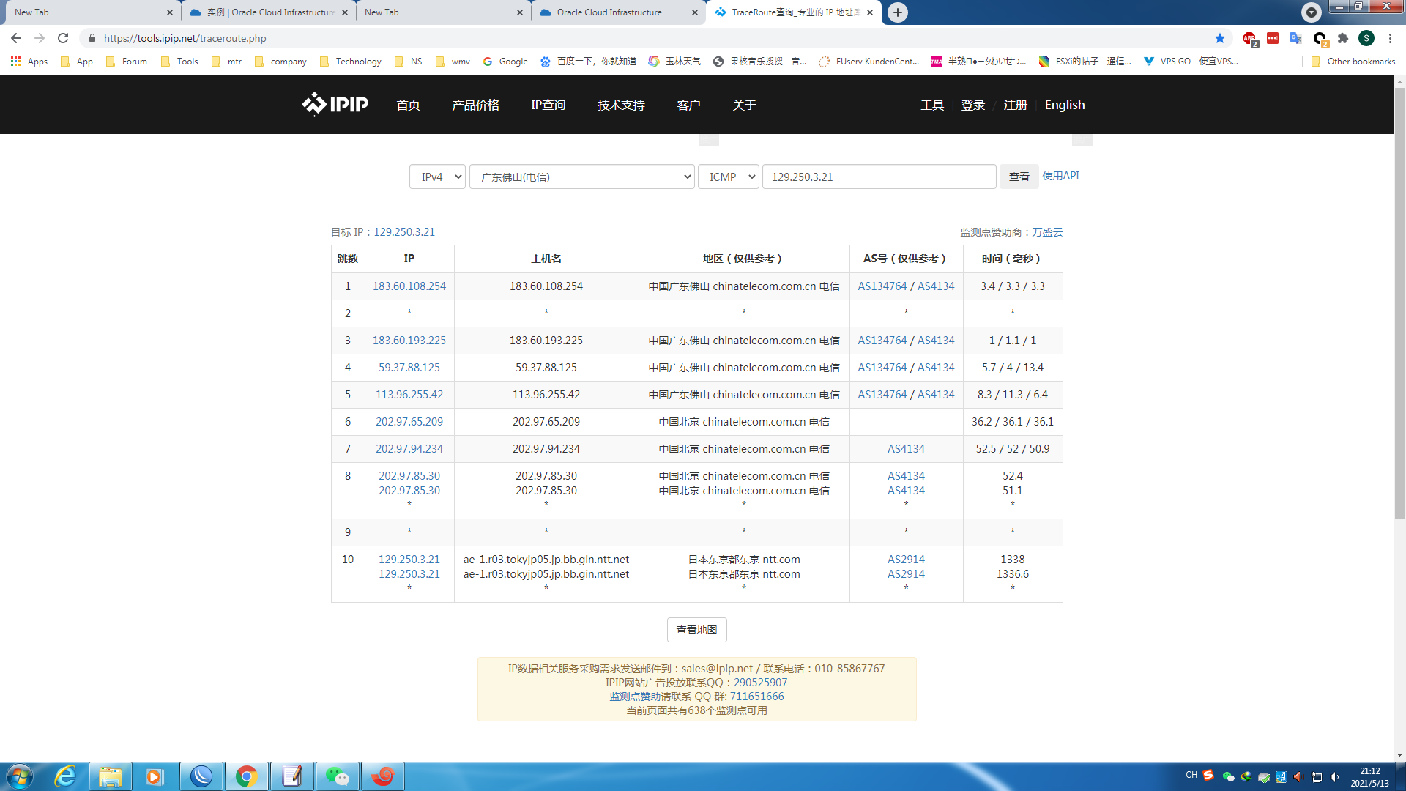Open Internet Explorer in taskbar
Image resolution: width=1406 pixels, height=791 pixels.
coord(65,776)
